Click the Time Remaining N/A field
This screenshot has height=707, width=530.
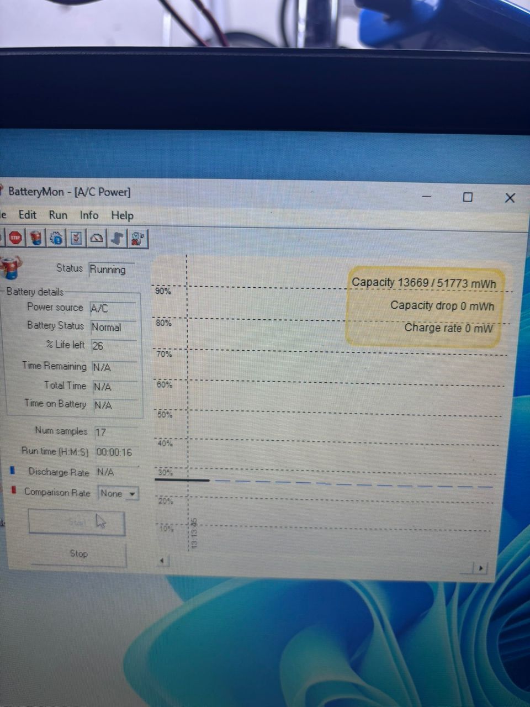(x=114, y=367)
